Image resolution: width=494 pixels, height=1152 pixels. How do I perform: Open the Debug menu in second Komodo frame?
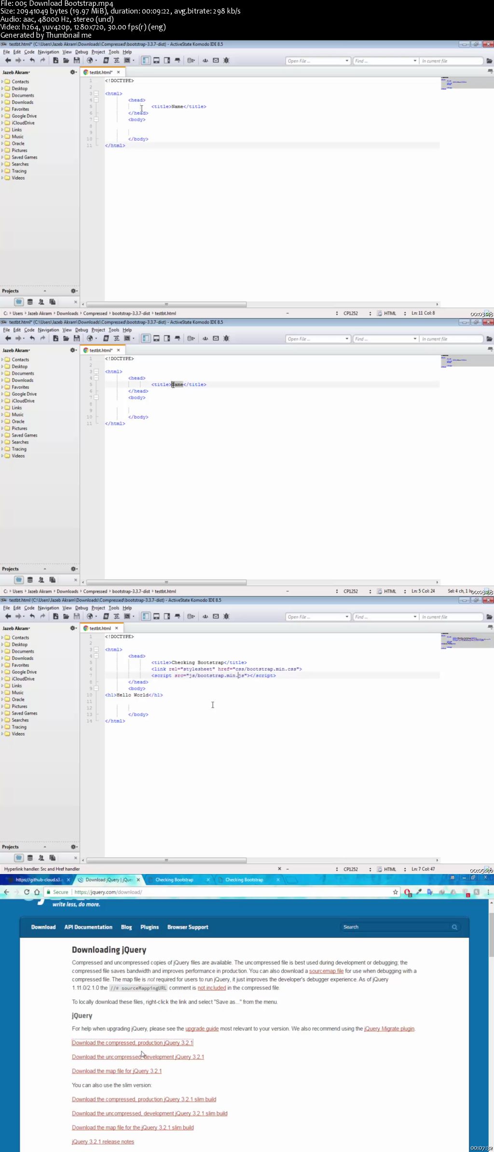pos(82,330)
